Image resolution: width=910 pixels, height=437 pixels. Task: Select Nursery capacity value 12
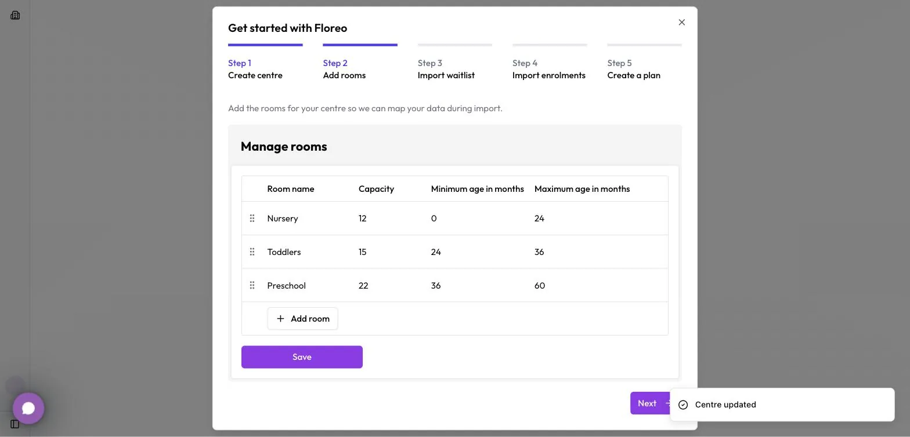363,218
